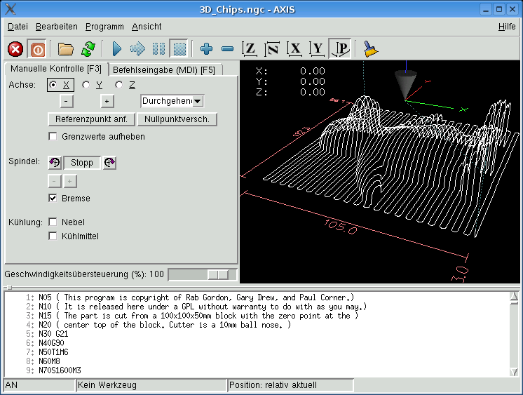The image size is (523, 395).
Task: Click the Referenzpunkt anf. button
Action: (90, 119)
